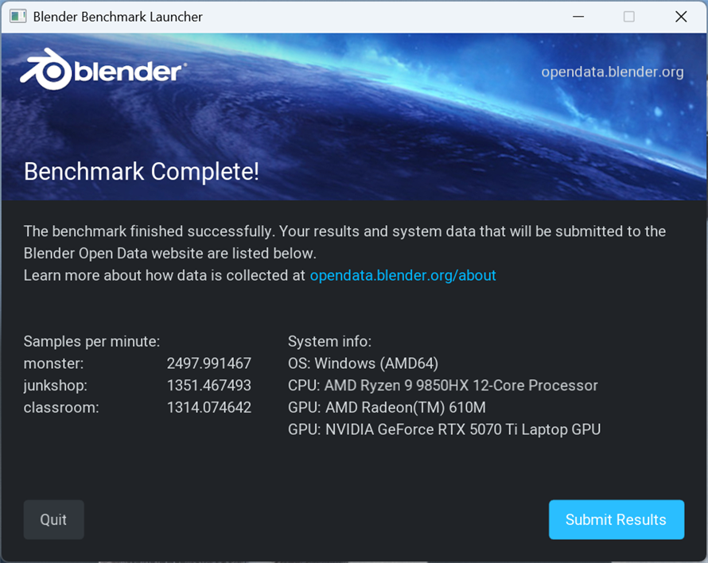Click the Benchmark Complete! heading

pyautogui.click(x=142, y=172)
